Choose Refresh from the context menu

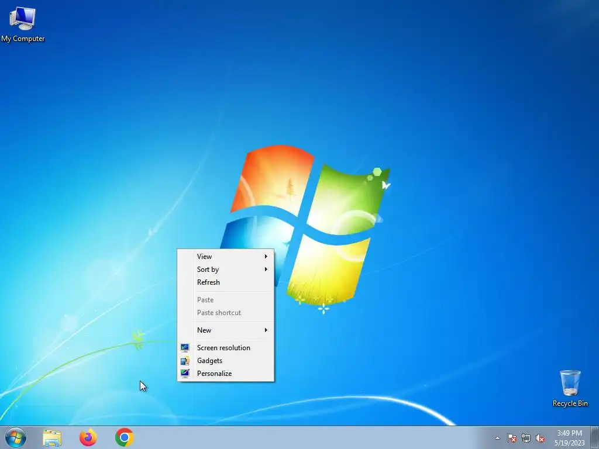(x=225, y=282)
